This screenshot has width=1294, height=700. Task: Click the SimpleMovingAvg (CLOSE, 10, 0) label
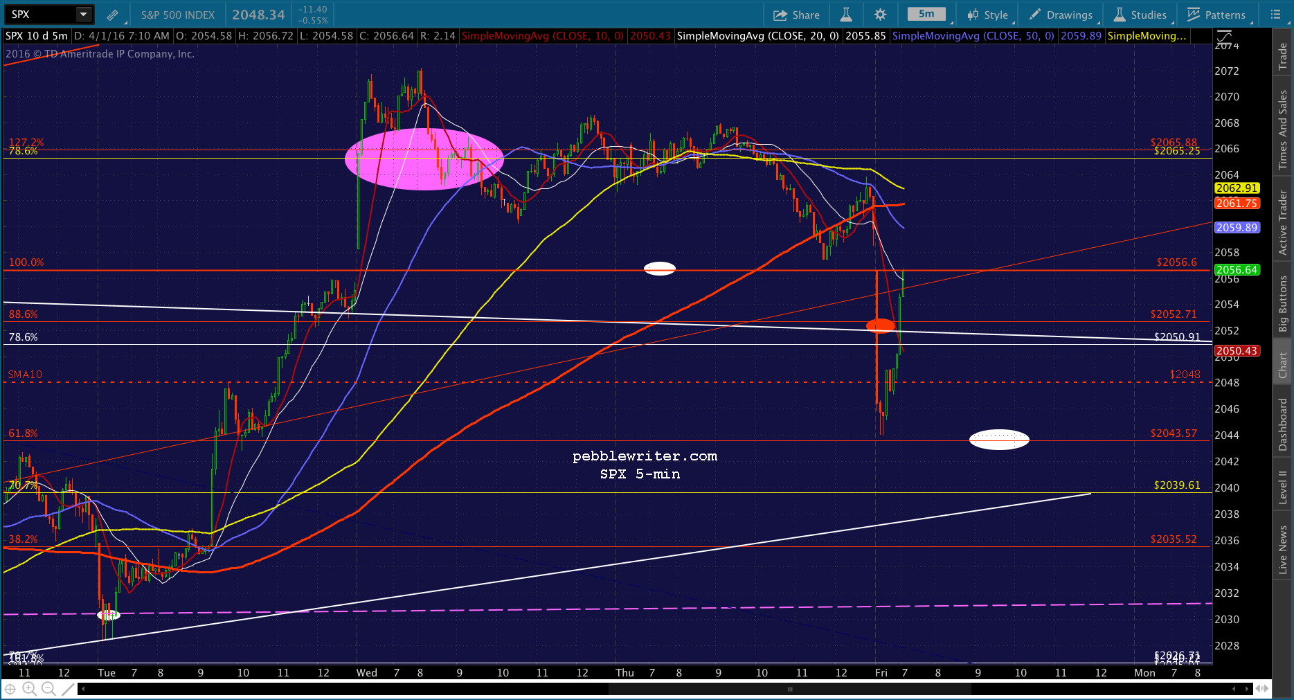(x=542, y=36)
